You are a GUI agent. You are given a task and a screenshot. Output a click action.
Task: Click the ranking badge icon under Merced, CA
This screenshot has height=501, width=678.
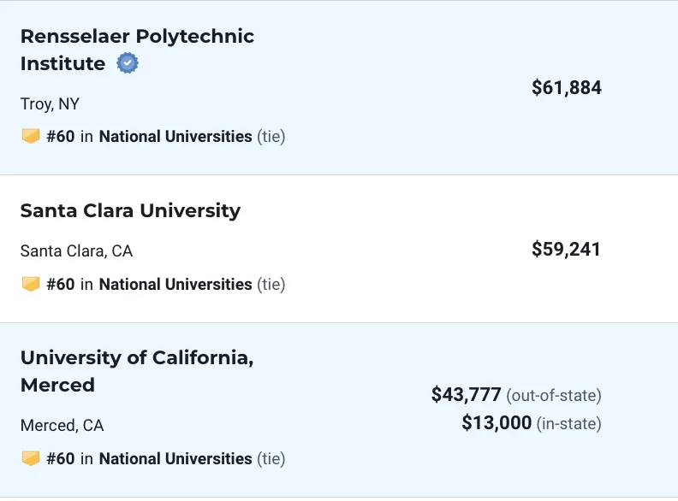(31, 458)
